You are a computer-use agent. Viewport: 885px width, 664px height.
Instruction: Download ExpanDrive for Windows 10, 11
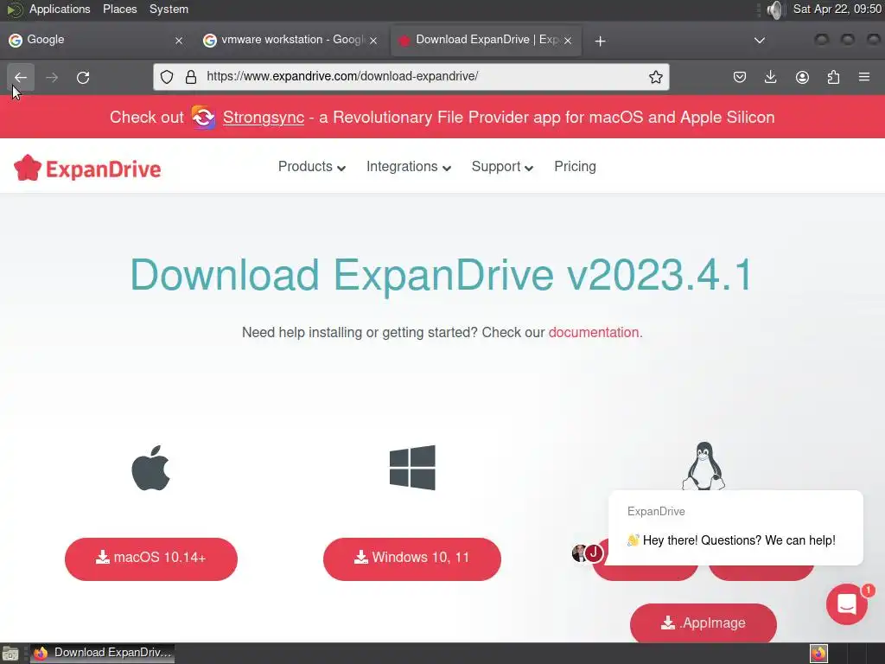[412, 559]
